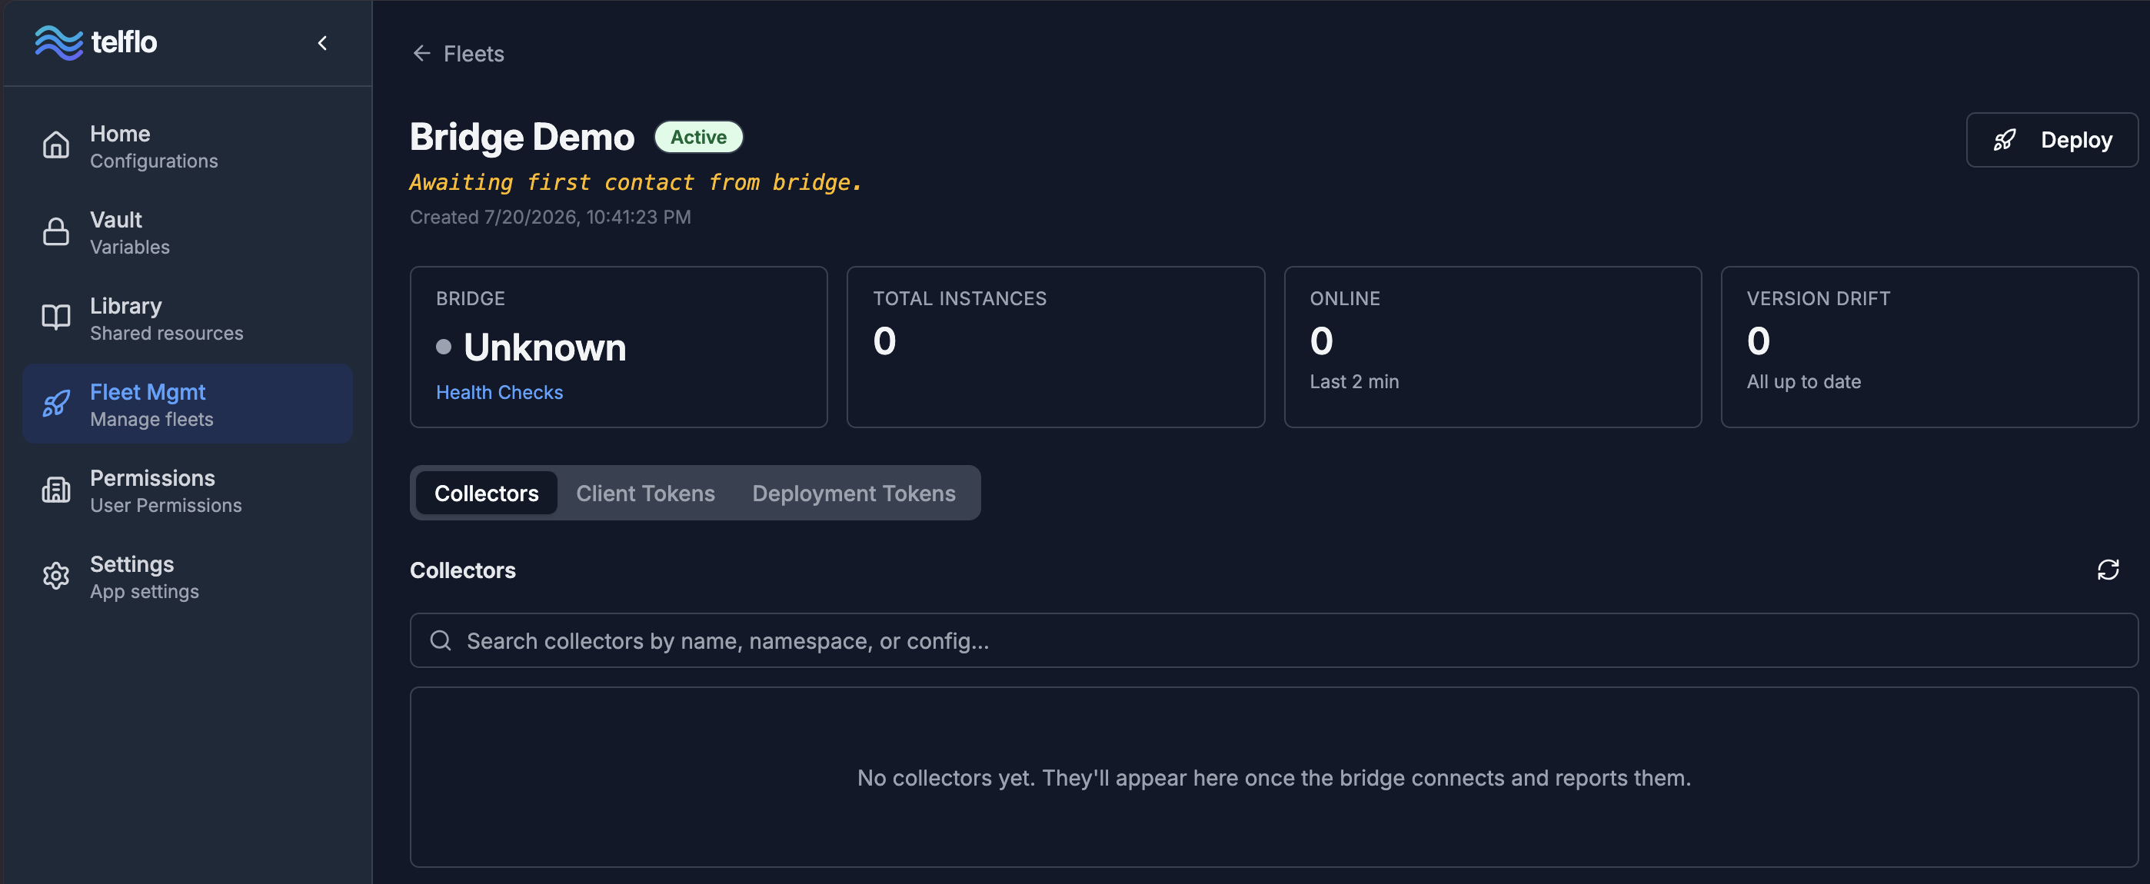The width and height of the screenshot is (2150, 884).
Task: Click the 'Created 7/20/2026, 10:41:23 PM' text
Action: pos(550,217)
